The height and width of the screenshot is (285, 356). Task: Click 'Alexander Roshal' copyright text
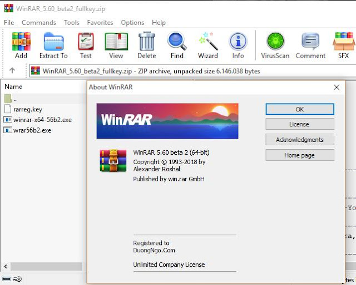click(x=157, y=169)
